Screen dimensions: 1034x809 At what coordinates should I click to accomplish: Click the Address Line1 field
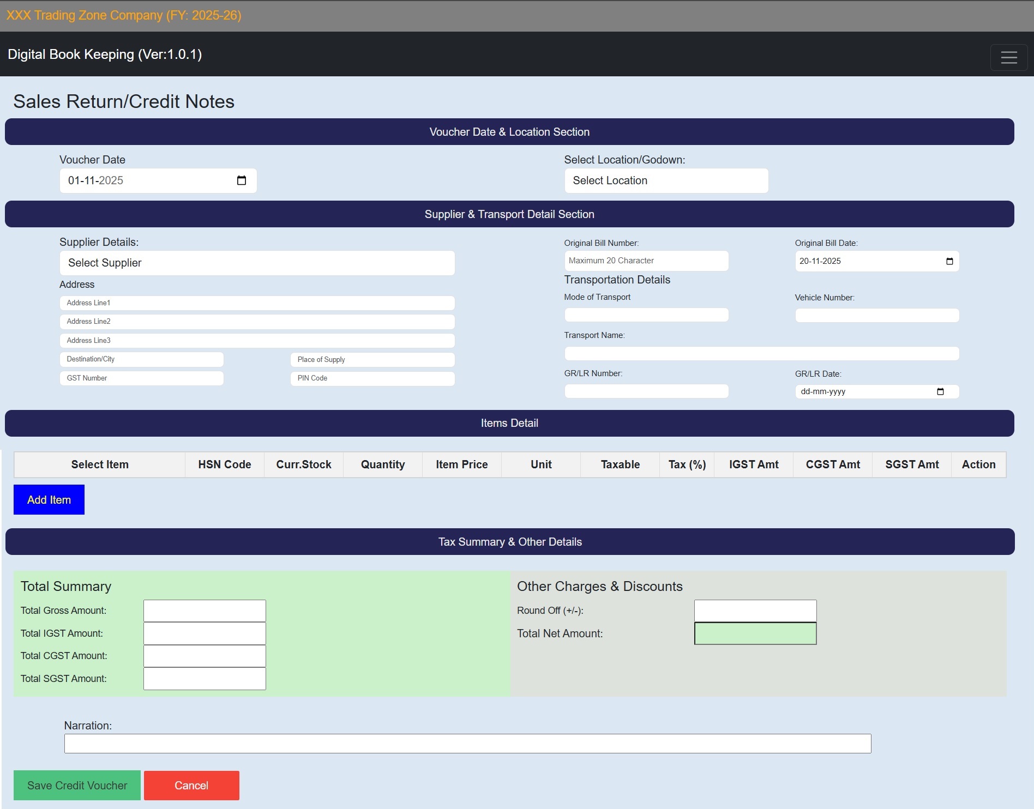pyautogui.click(x=257, y=303)
